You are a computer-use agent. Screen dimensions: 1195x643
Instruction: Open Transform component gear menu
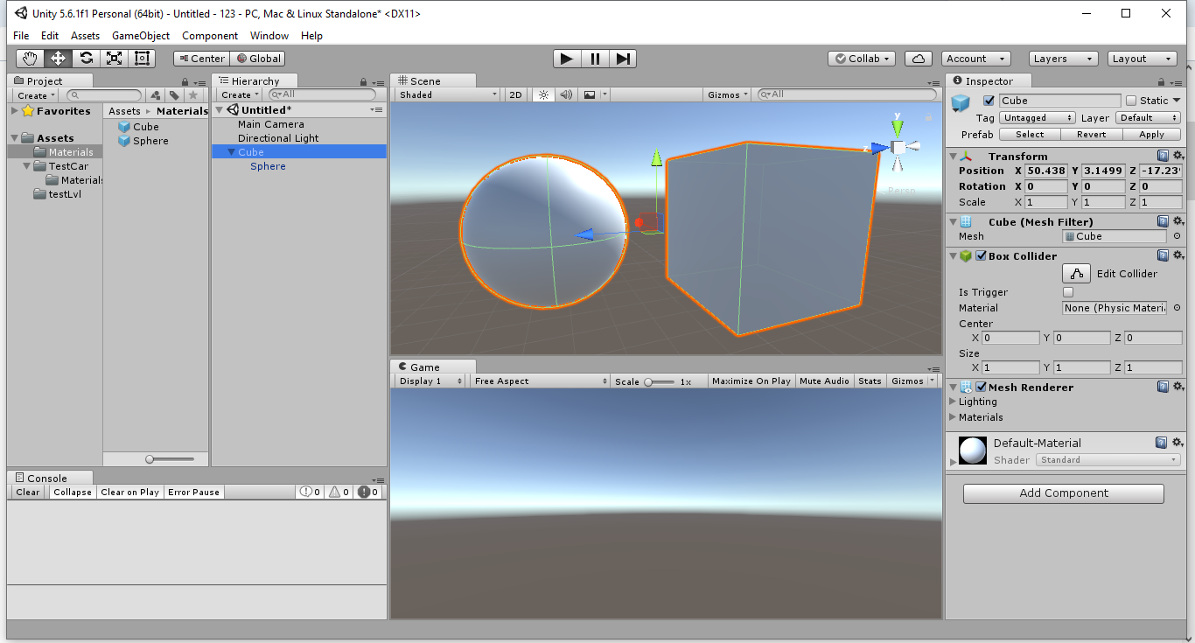click(x=1178, y=156)
